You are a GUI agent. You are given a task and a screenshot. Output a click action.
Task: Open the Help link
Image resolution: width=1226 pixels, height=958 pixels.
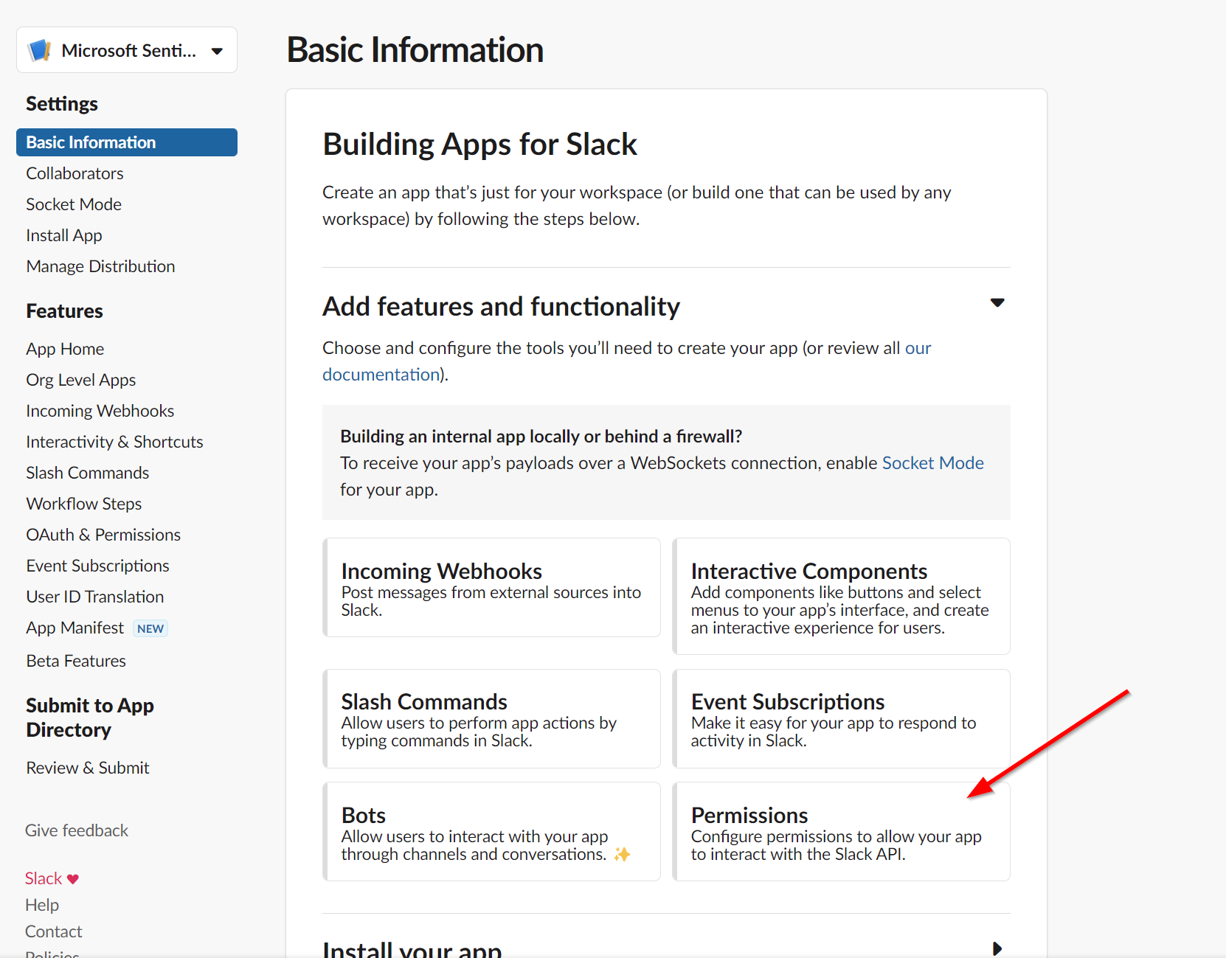(x=42, y=905)
